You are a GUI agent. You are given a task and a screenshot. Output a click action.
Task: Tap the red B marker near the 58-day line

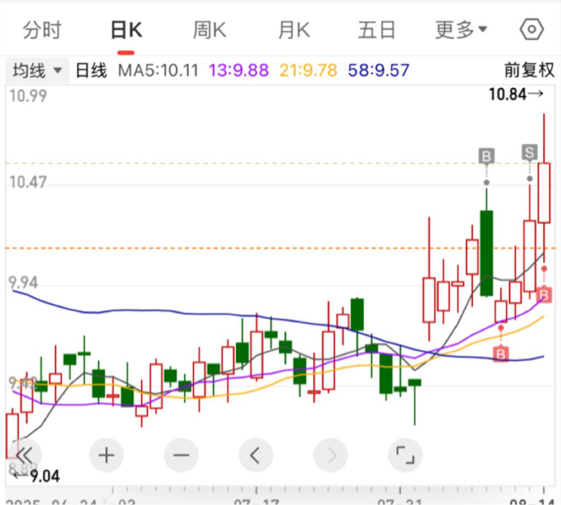pos(501,354)
